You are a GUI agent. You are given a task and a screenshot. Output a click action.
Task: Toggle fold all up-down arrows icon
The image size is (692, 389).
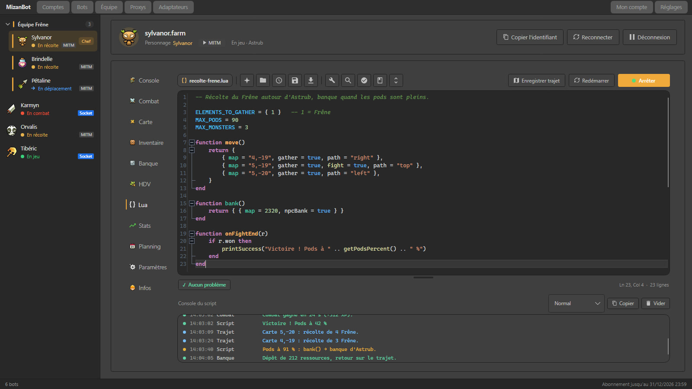coord(396,80)
